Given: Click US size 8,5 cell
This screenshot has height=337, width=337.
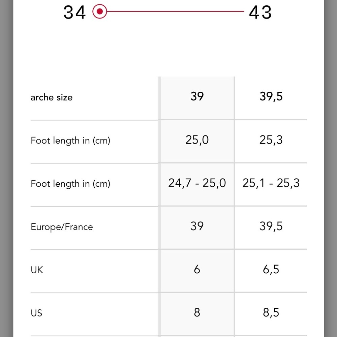Looking at the screenshot, I should click(x=271, y=312).
